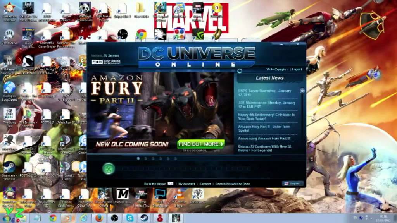Open the Batman75 Continues news item
Image resolution: width=397 pixels, height=223 pixels.
pos(264,148)
